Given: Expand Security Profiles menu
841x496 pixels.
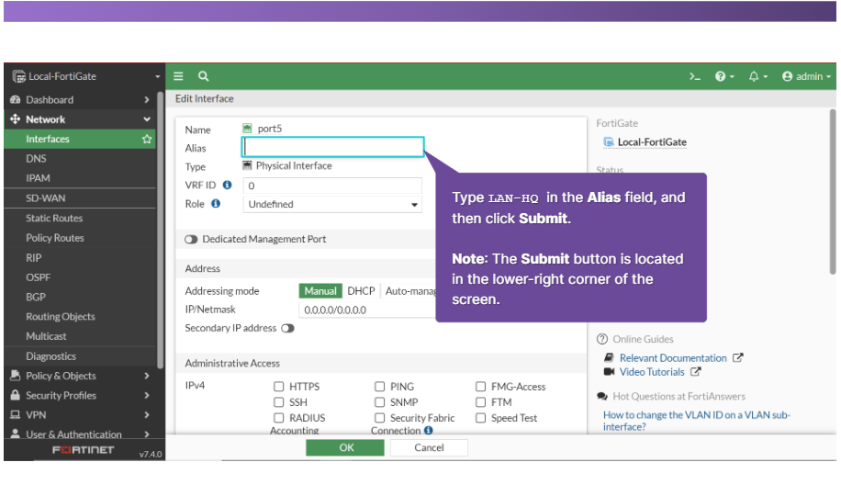Looking at the screenshot, I should [80, 396].
